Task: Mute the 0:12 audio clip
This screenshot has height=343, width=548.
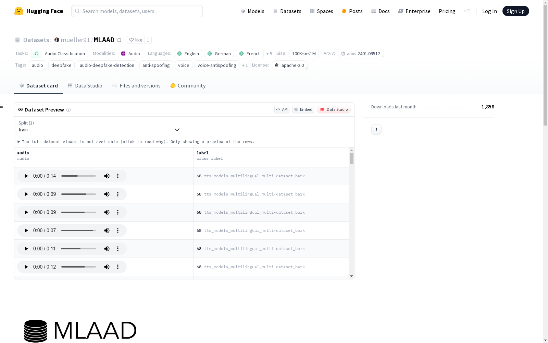Action: click(107, 267)
